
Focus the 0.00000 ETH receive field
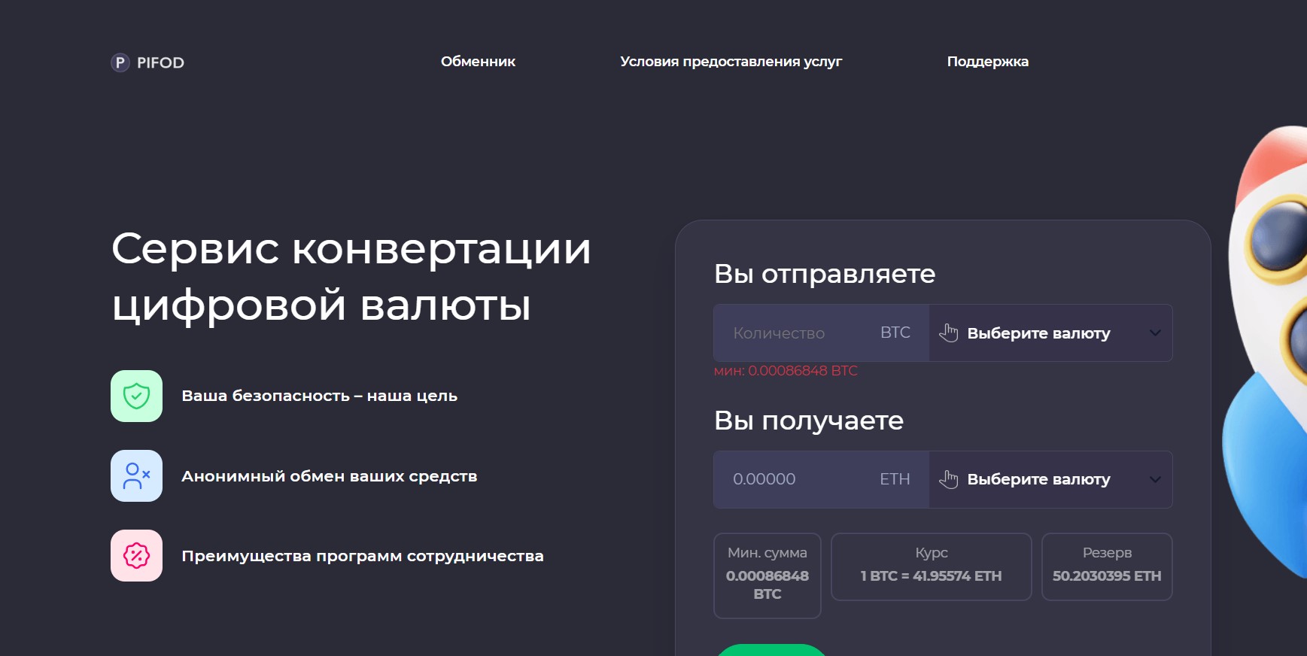tap(821, 479)
